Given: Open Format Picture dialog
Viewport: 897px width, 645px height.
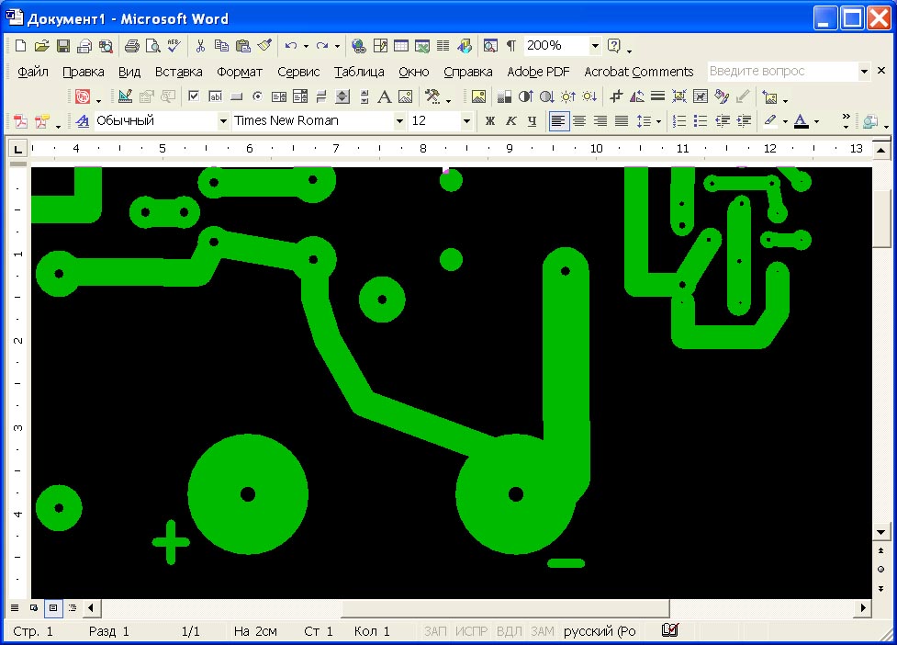Looking at the screenshot, I should point(722,96).
